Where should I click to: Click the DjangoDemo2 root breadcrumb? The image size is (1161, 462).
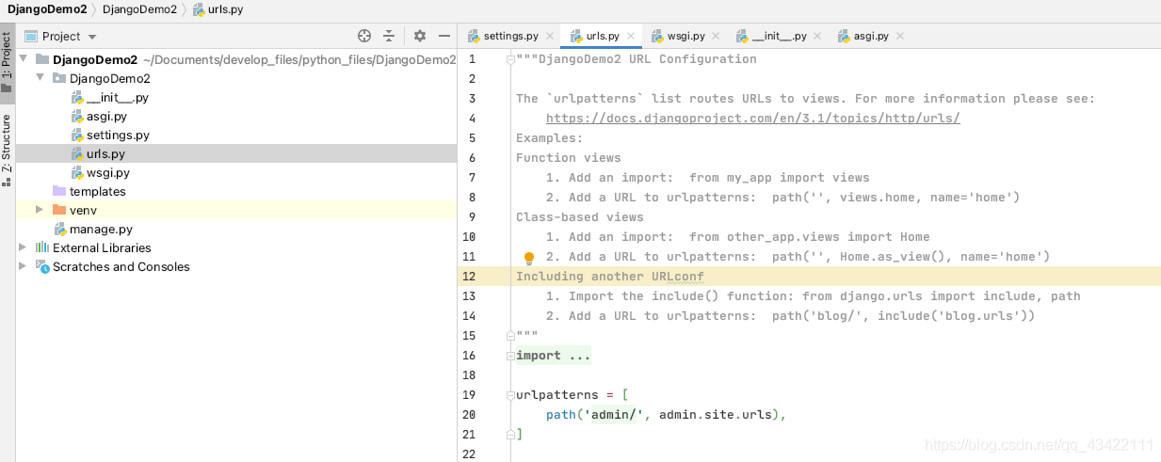(x=47, y=9)
